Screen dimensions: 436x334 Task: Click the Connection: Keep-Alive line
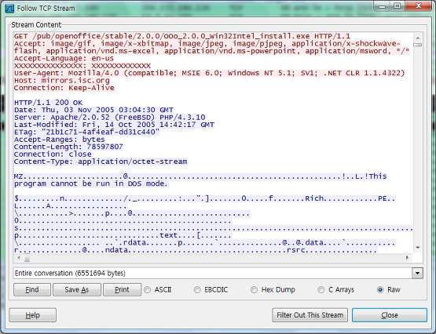point(64,88)
